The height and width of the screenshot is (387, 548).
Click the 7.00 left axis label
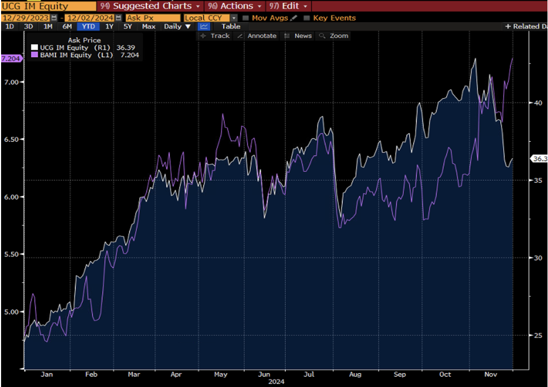(x=11, y=82)
